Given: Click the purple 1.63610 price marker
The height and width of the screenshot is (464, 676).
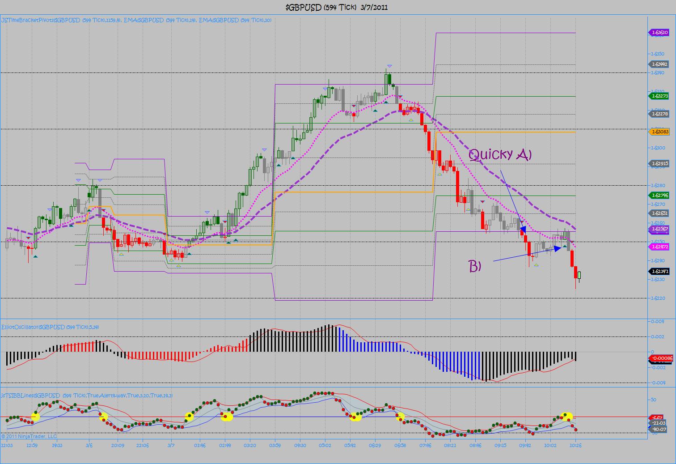Looking at the screenshot, I should click(659, 32).
